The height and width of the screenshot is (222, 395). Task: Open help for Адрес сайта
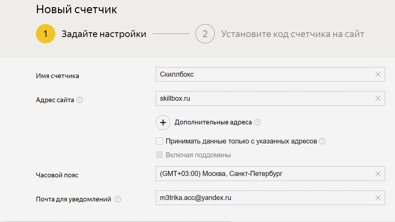[x=80, y=100]
